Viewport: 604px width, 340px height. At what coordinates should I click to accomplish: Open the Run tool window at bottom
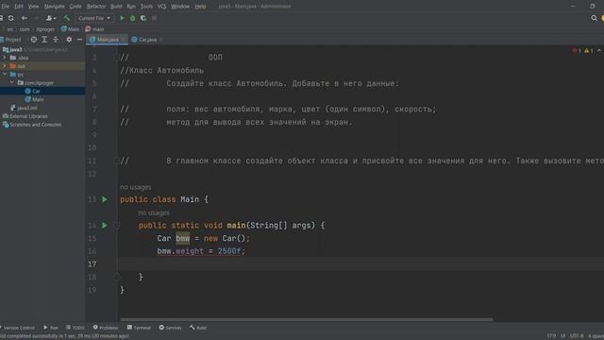click(x=50, y=328)
